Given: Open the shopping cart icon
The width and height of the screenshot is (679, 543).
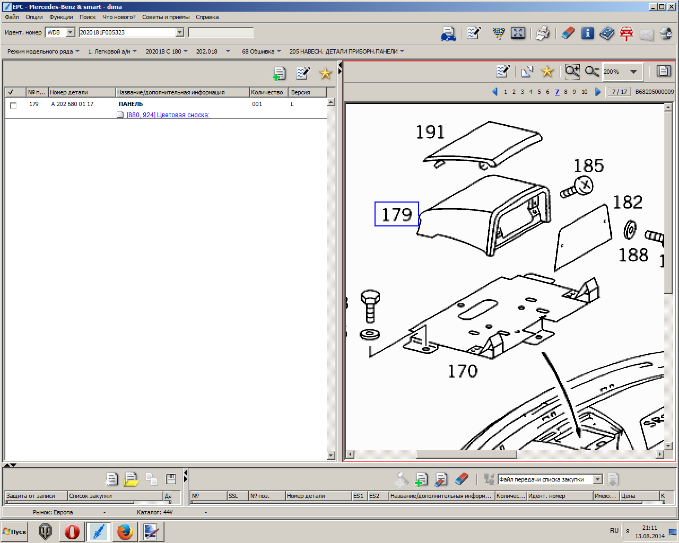Looking at the screenshot, I should click(499, 33).
